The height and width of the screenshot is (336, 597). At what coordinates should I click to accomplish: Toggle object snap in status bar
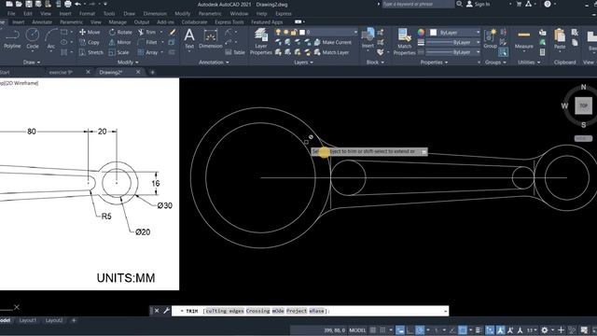pyautogui.click(x=463, y=329)
